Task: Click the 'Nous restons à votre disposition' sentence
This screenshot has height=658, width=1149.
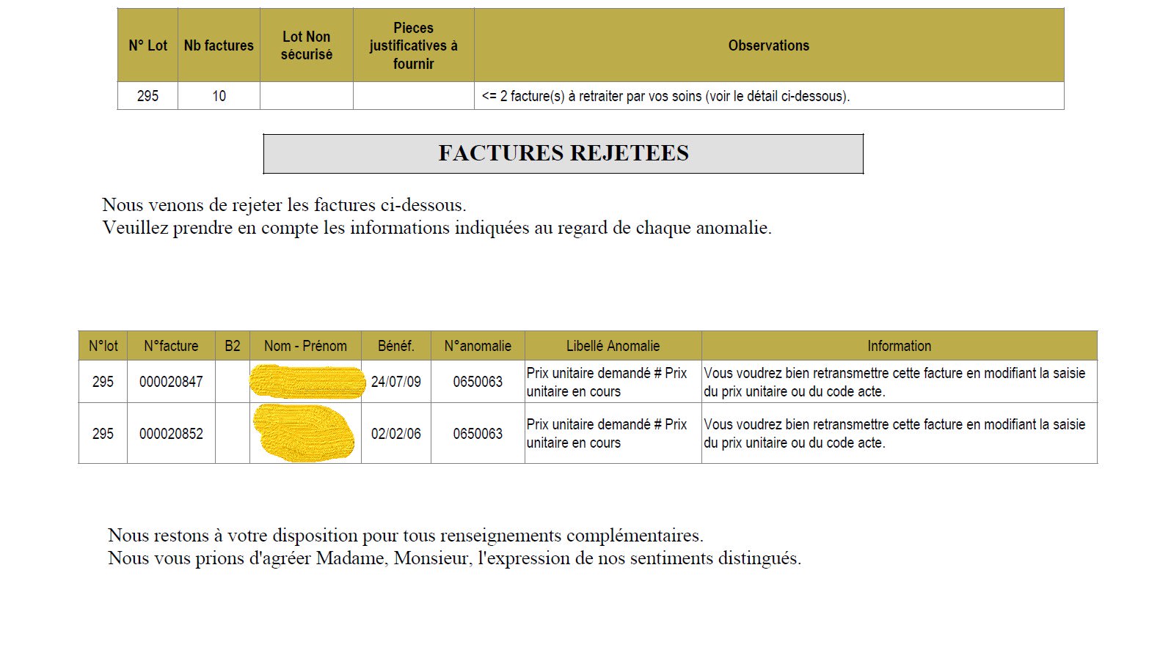Action: pyautogui.click(x=405, y=535)
